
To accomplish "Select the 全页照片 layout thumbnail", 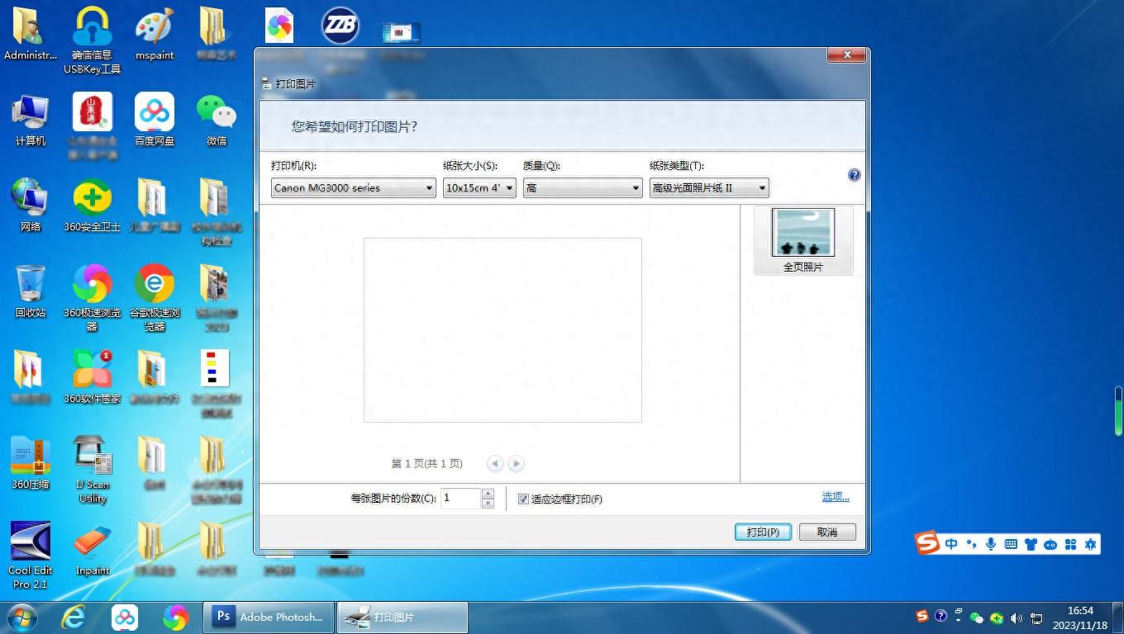I will pyautogui.click(x=802, y=232).
